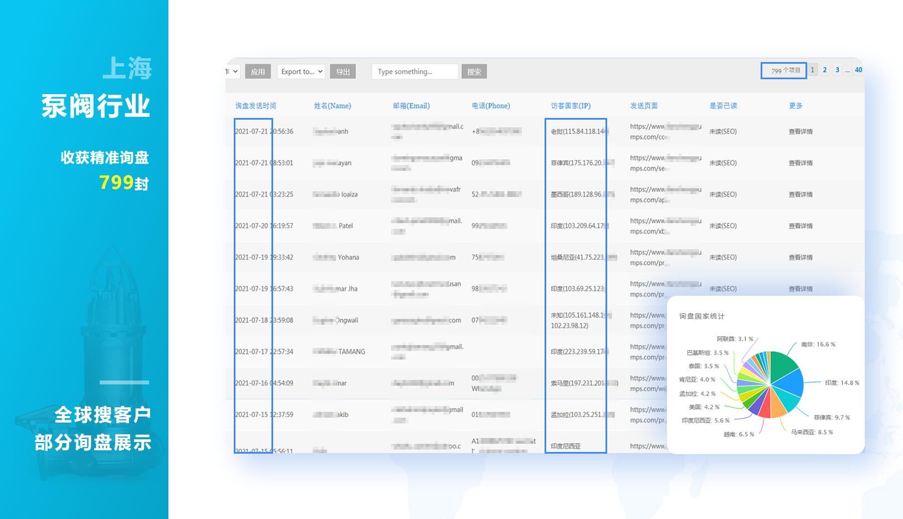Sort by 电话(Phone) column header

(491, 106)
